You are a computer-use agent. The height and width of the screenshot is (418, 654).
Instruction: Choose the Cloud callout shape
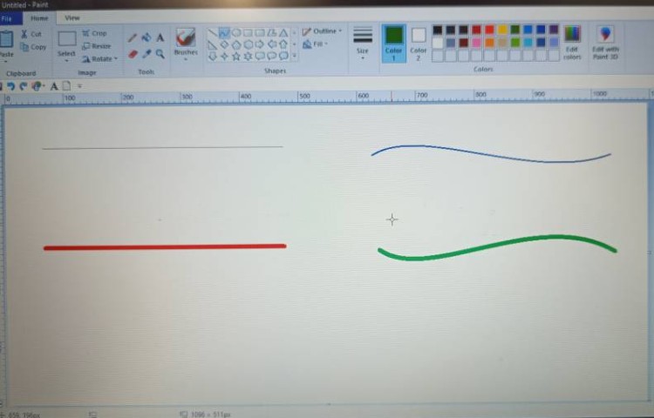(x=283, y=56)
